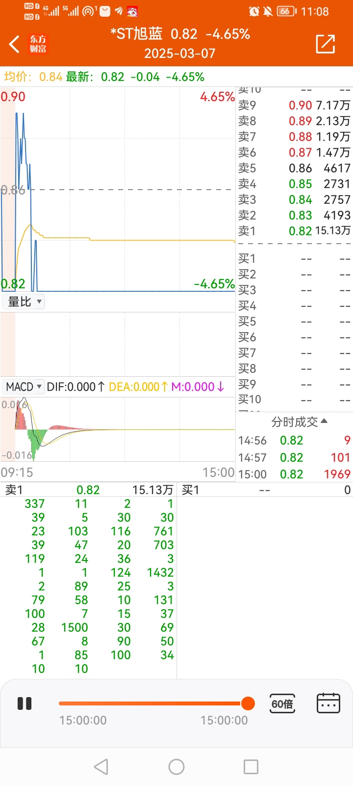Click the DEA:0.000 indicator value

pos(138,387)
